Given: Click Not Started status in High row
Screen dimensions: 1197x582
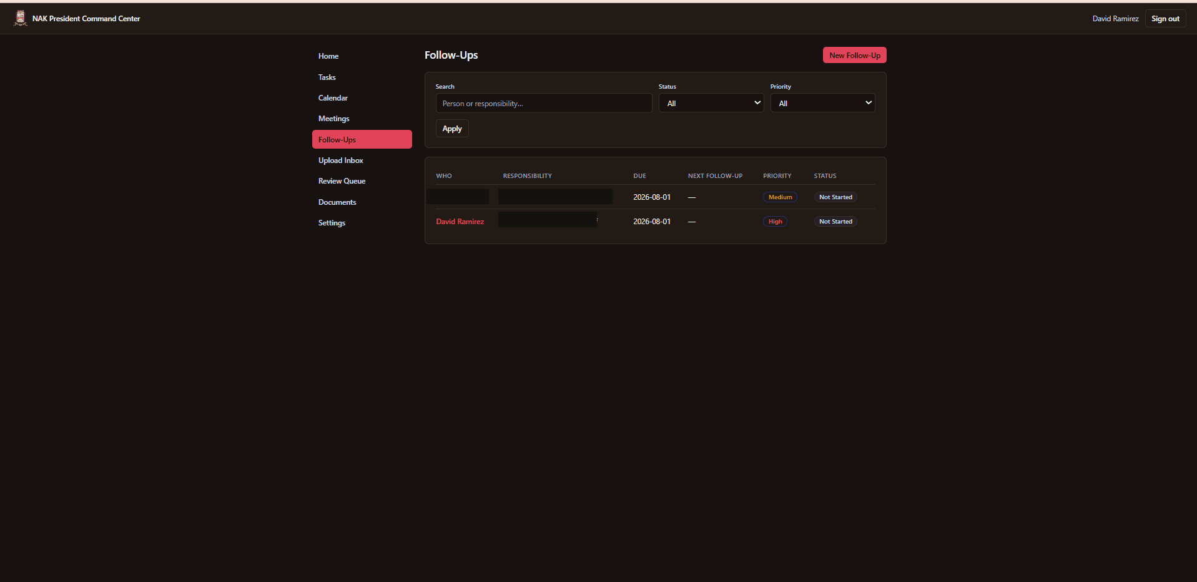Looking at the screenshot, I should (835, 222).
